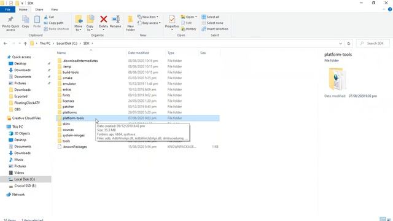The image size is (393, 221).
Task: Click the Paste shortcut button
Action: [56, 29]
